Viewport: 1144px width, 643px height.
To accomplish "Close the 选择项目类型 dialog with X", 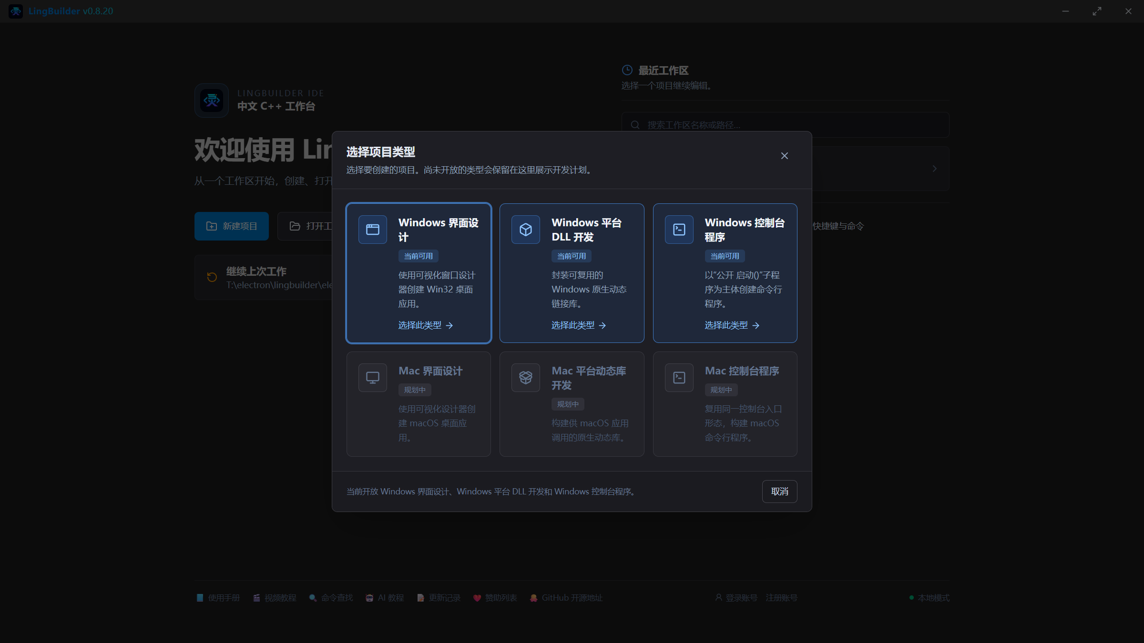I will tap(784, 156).
